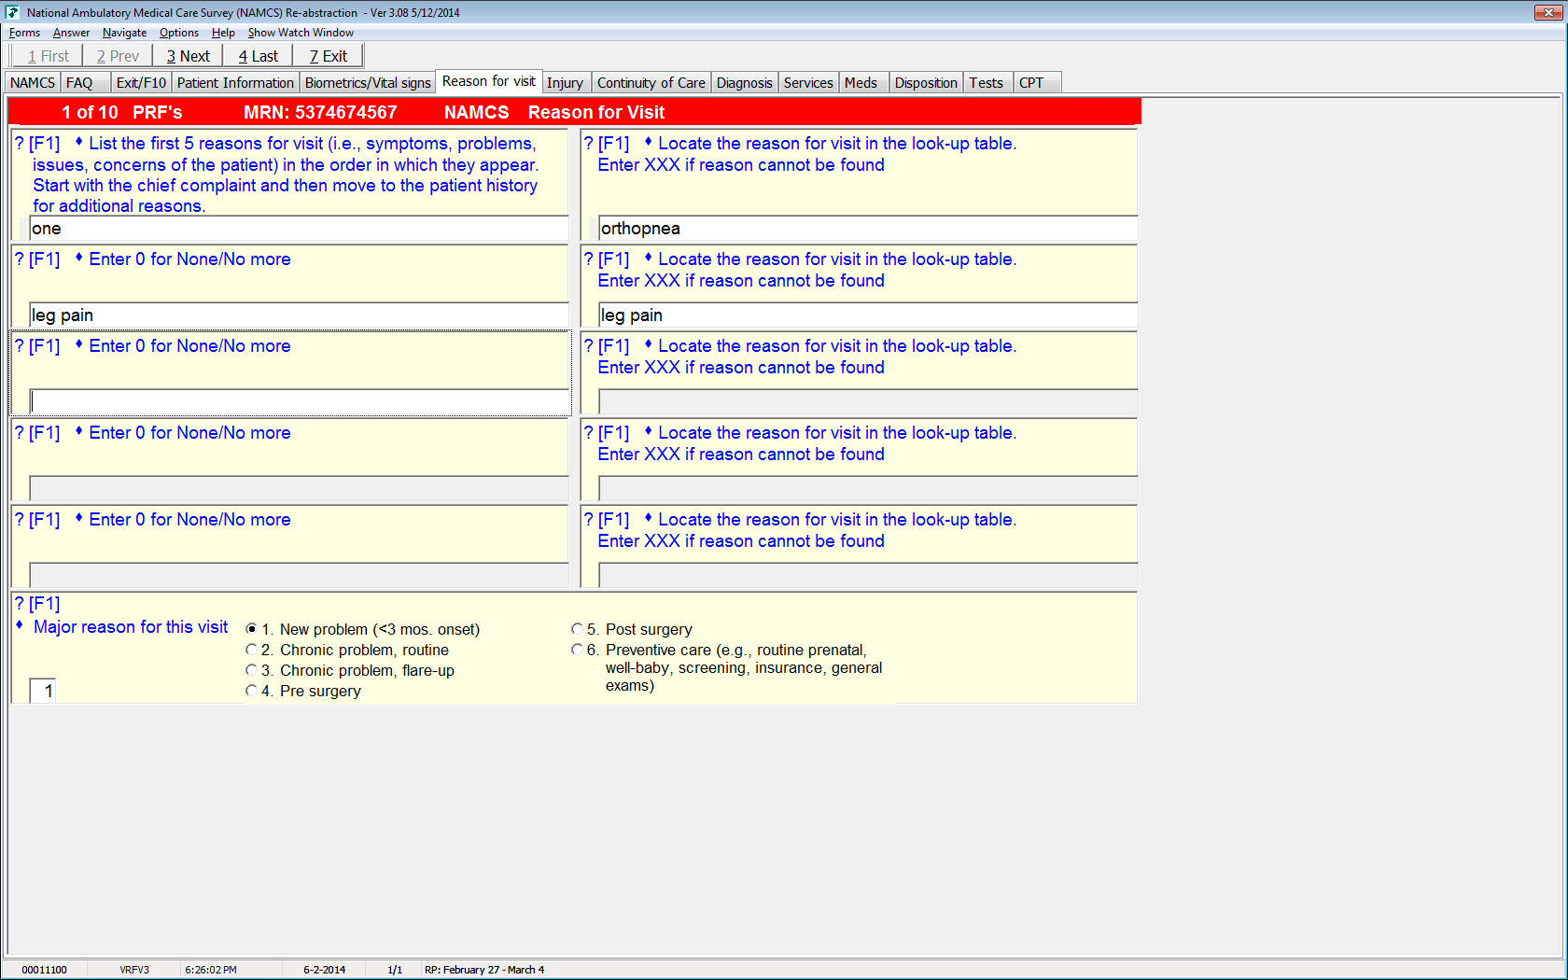Click 'MRN: 5374674567' in the red header

pos(320,113)
